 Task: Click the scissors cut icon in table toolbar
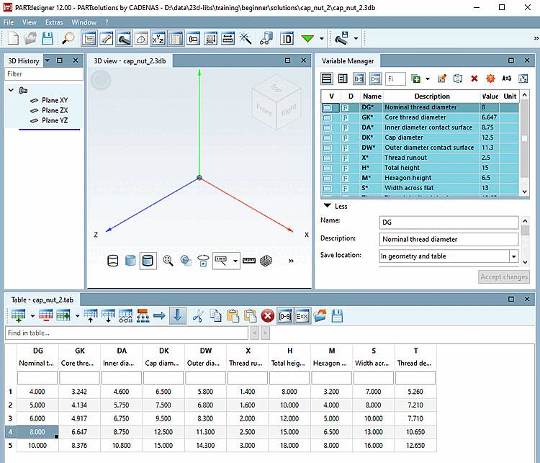point(197,315)
